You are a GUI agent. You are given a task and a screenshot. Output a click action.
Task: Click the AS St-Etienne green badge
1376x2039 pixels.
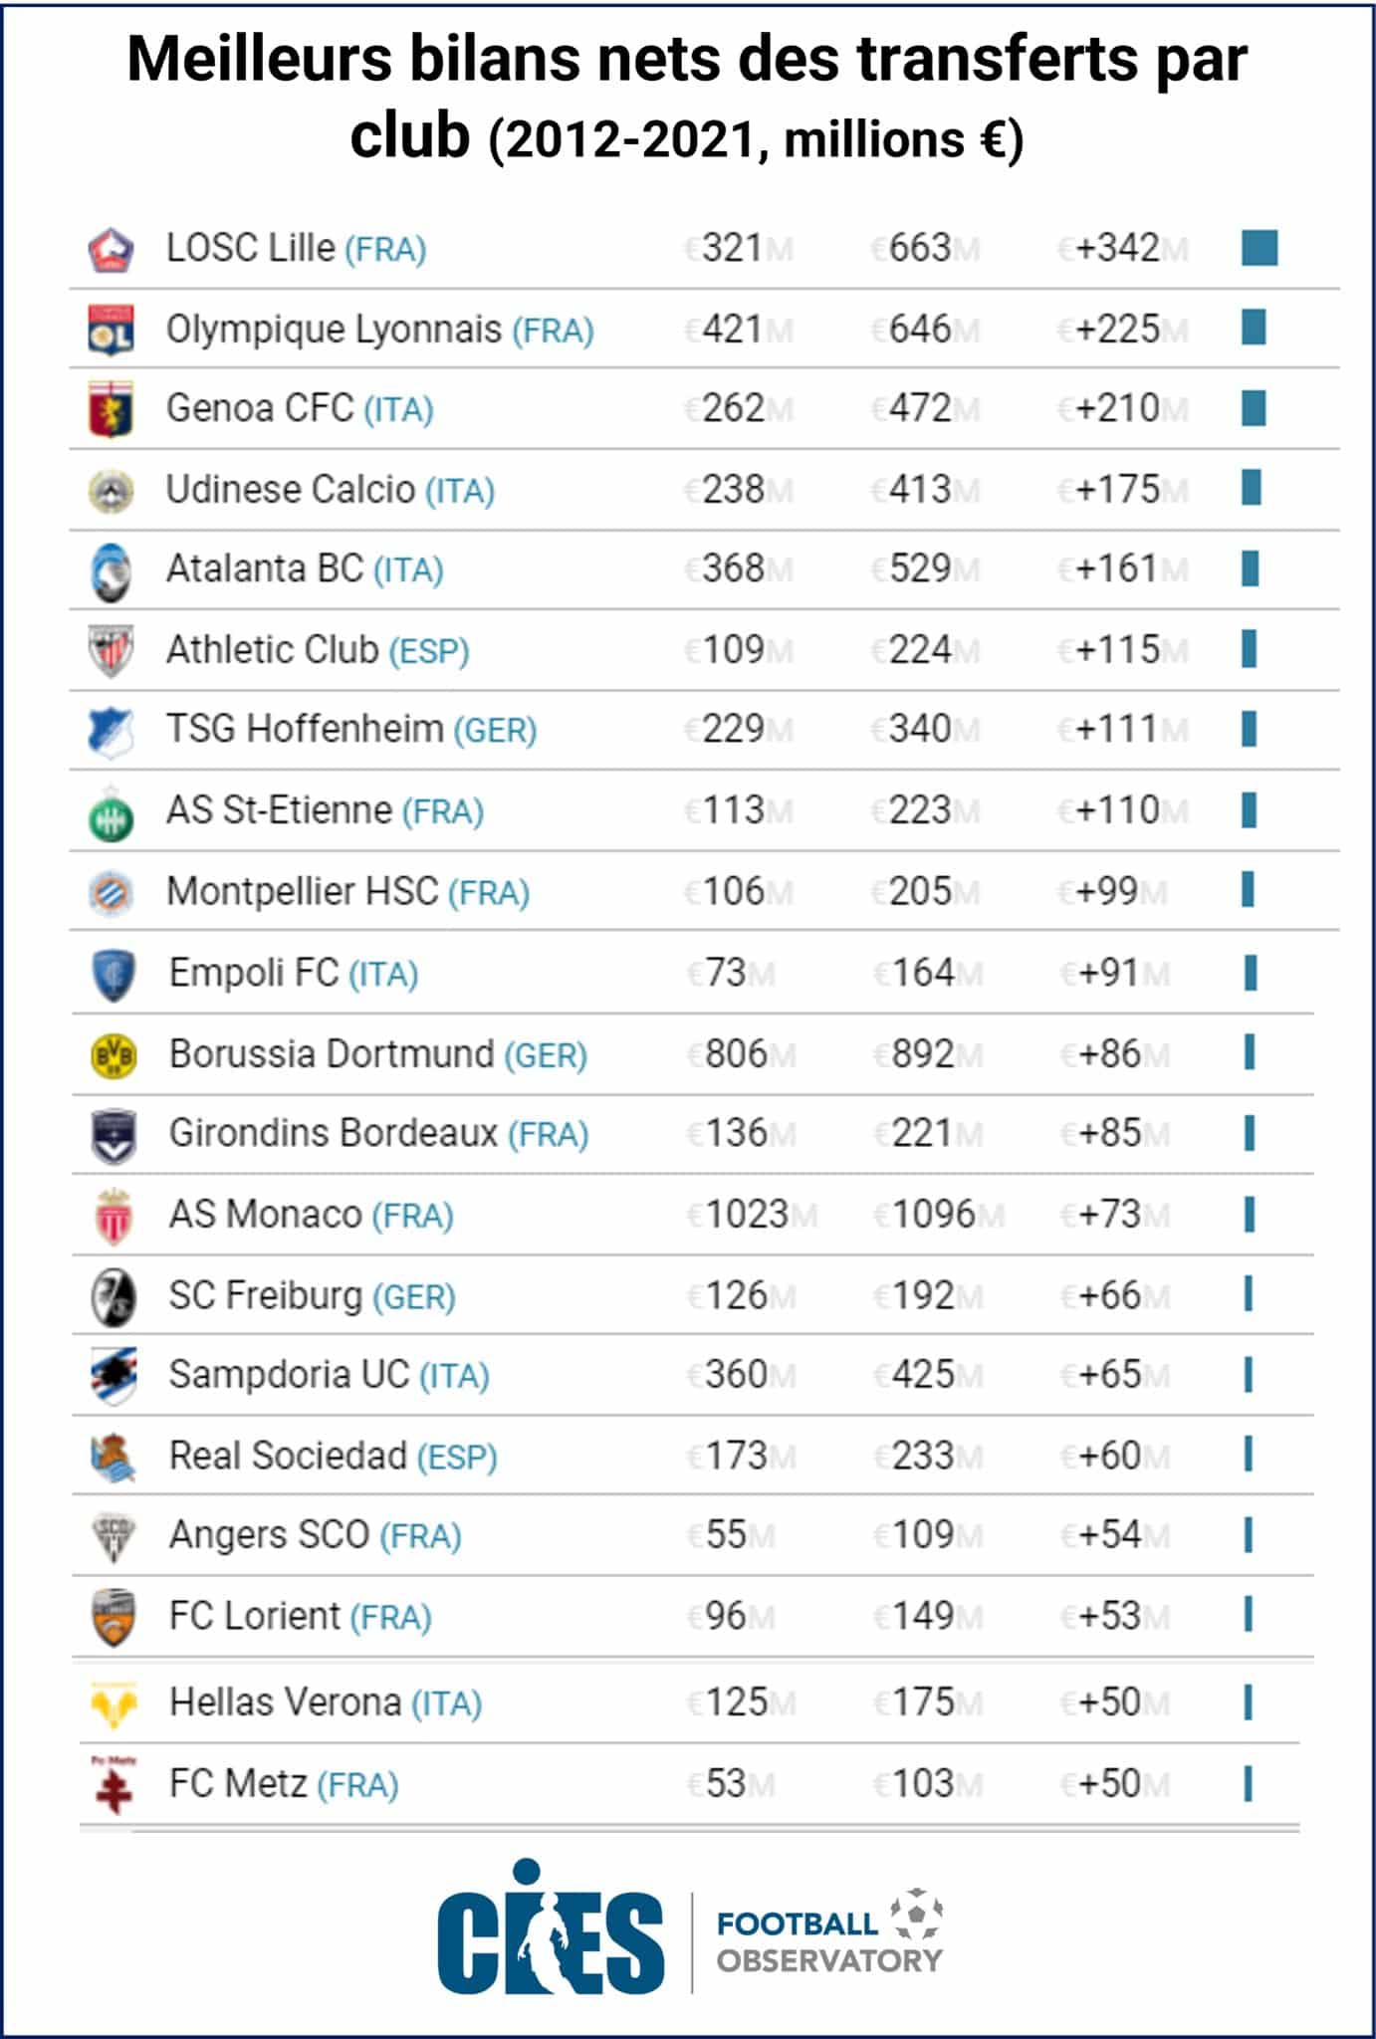[x=111, y=813]
